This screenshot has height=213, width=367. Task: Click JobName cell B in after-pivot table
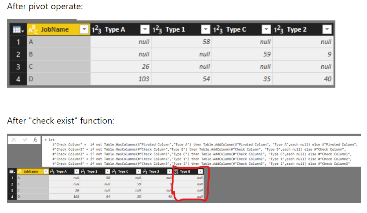(x=58, y=54)
